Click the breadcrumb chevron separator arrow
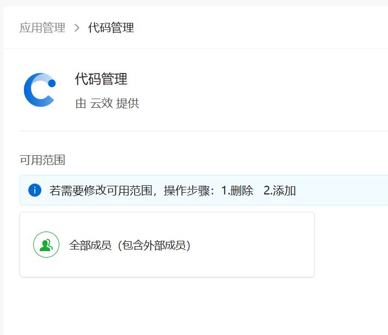Viewport: 388px width, 335px height. [x=77, y=28]
